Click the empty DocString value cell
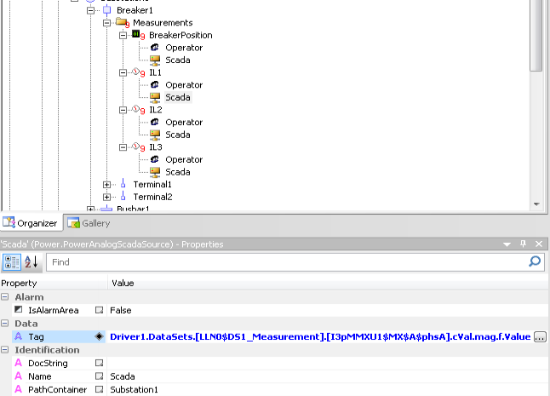Viewport: 550px width, 396px height. pos(328,363)
